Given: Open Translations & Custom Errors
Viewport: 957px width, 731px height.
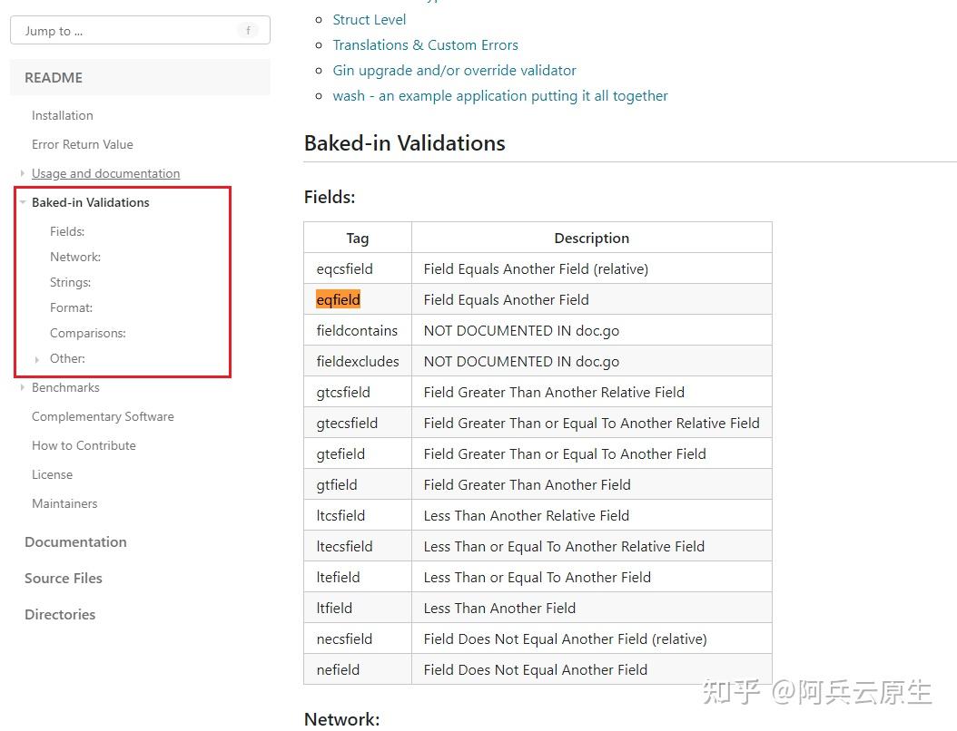Looking at the screenshot, I should [x=425, y=44].
